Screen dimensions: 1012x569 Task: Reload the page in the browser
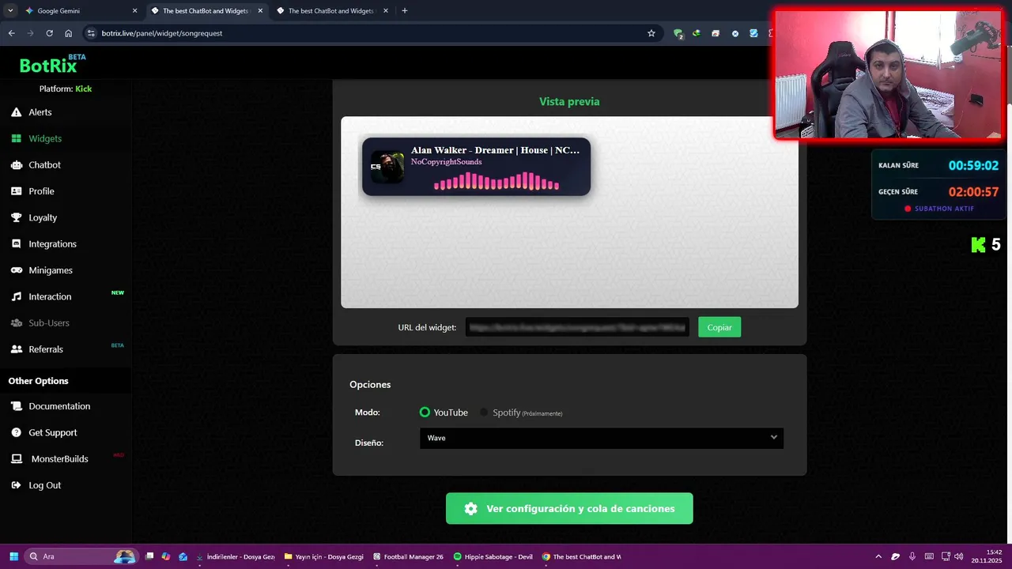pos(49,33)
